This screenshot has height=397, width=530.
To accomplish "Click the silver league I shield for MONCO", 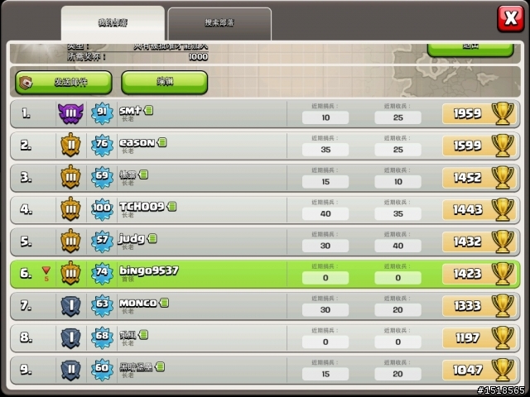I will [x=70, y=306].
